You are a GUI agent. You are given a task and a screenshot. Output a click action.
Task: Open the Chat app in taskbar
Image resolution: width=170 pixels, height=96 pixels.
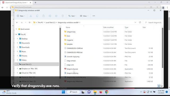point(89,92)
